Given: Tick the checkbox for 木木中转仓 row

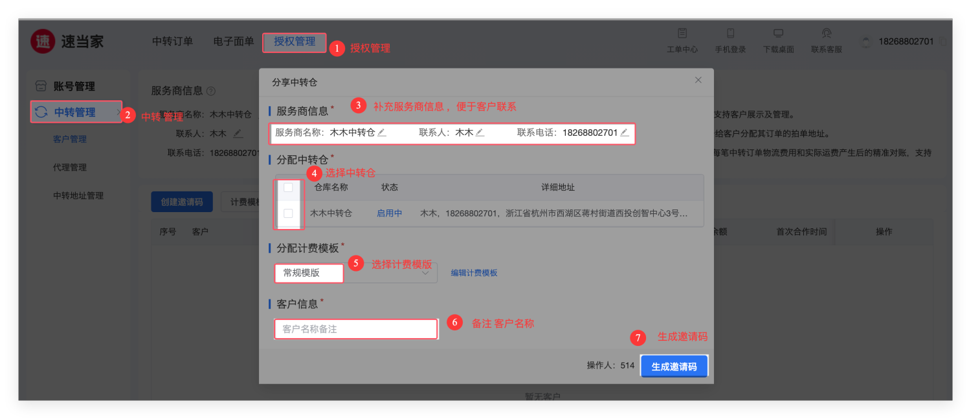Looking at the screenshot, I should pos(288,213).
